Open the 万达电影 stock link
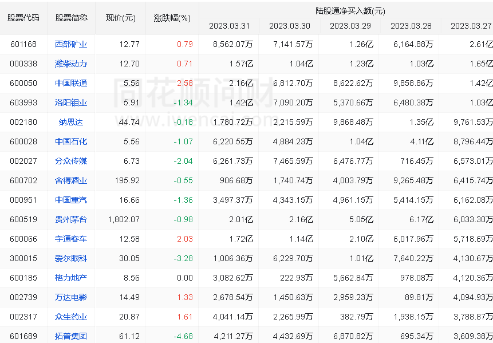The image size is (493, 343). pos(71,297)
